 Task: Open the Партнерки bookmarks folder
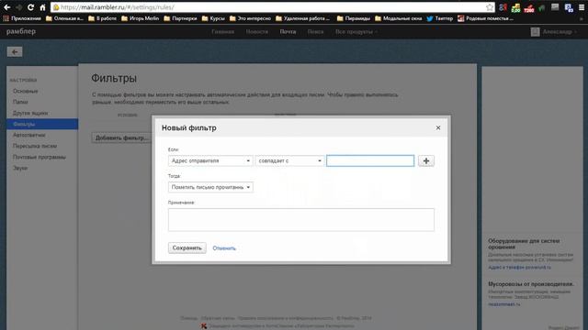(180, 18)
